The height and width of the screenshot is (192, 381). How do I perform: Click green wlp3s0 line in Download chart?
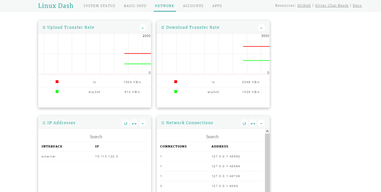tap(256, 60)
